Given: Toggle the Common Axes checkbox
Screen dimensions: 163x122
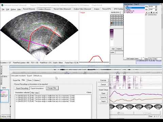Looking at the screenshot, I should pos(146,15).
